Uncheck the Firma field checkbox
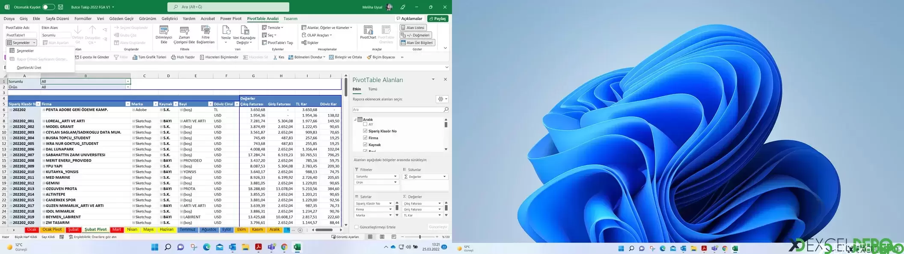Viewport: 904px width, 254px height. pyautogui.click(x=365, y=138)
